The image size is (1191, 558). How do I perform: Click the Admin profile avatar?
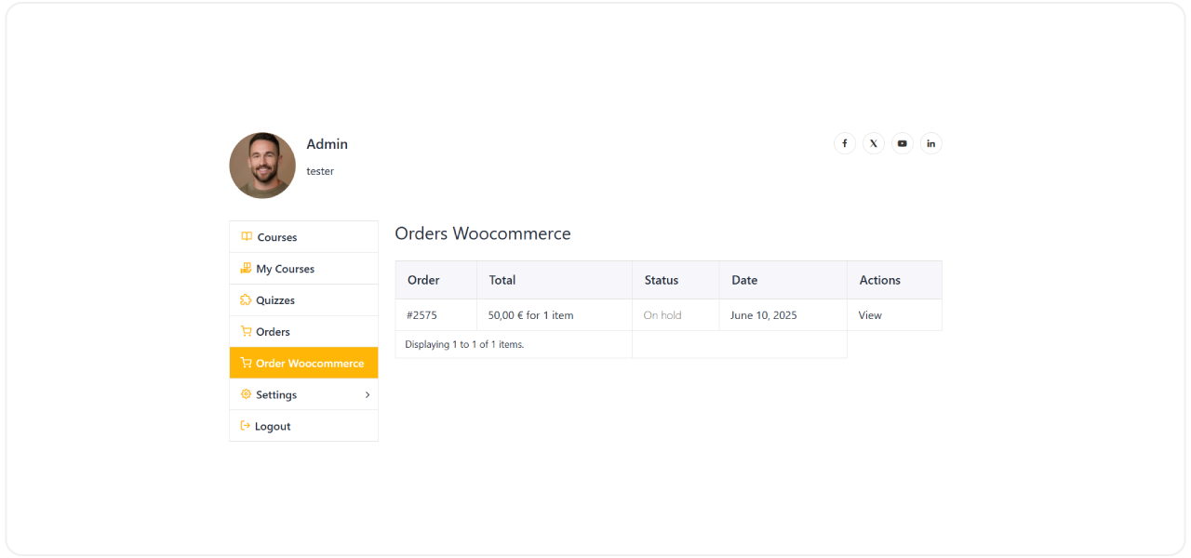[262, 166]
